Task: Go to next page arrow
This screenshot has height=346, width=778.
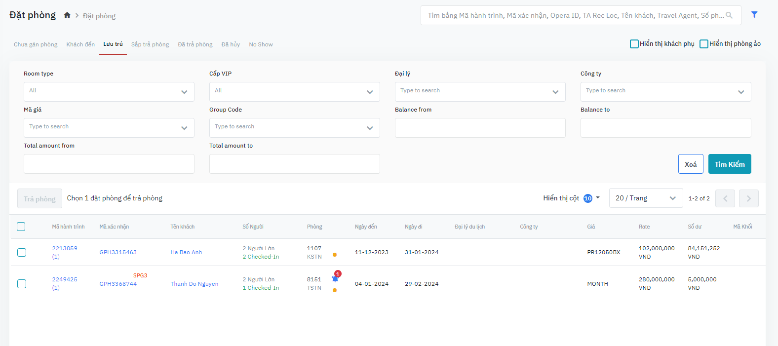Action: pos(748,198)
